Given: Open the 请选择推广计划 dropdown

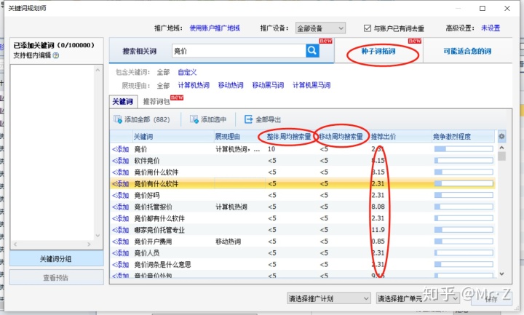Looking at the screenshot, I should pos(328,298).
